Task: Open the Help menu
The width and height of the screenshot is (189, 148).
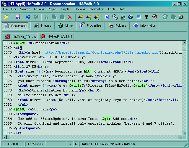Action: [x=122, y=9]
